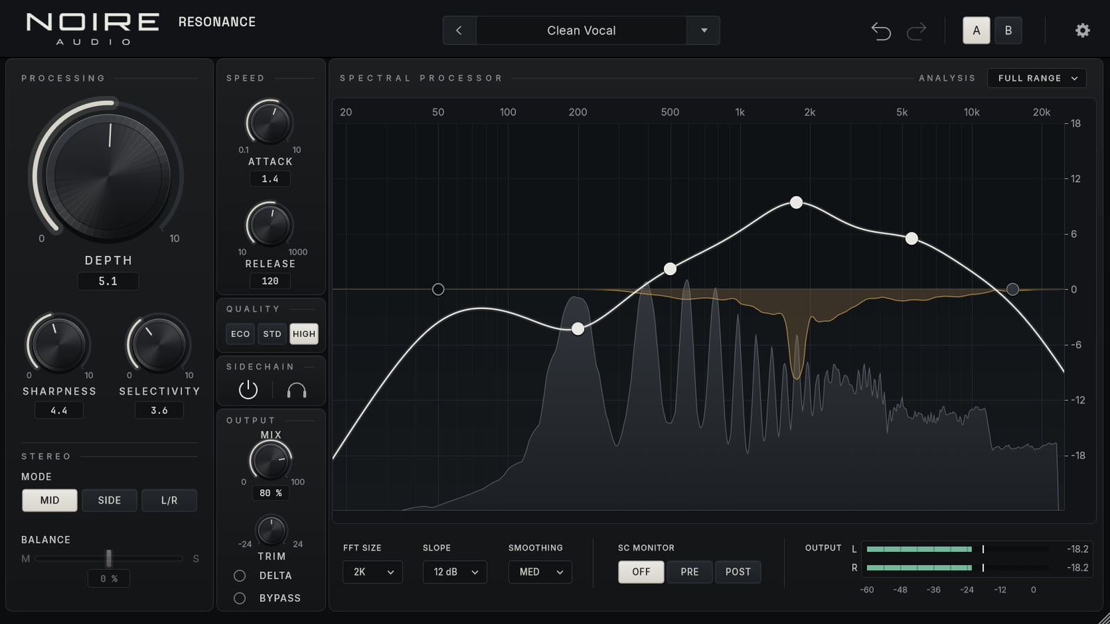Click the sidechain headphones listen icon
The image size is (1110, 624).
point(296,390)
